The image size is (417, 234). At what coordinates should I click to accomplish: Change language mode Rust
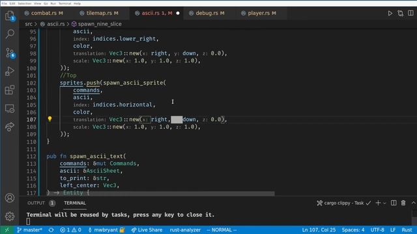point(407,230)
